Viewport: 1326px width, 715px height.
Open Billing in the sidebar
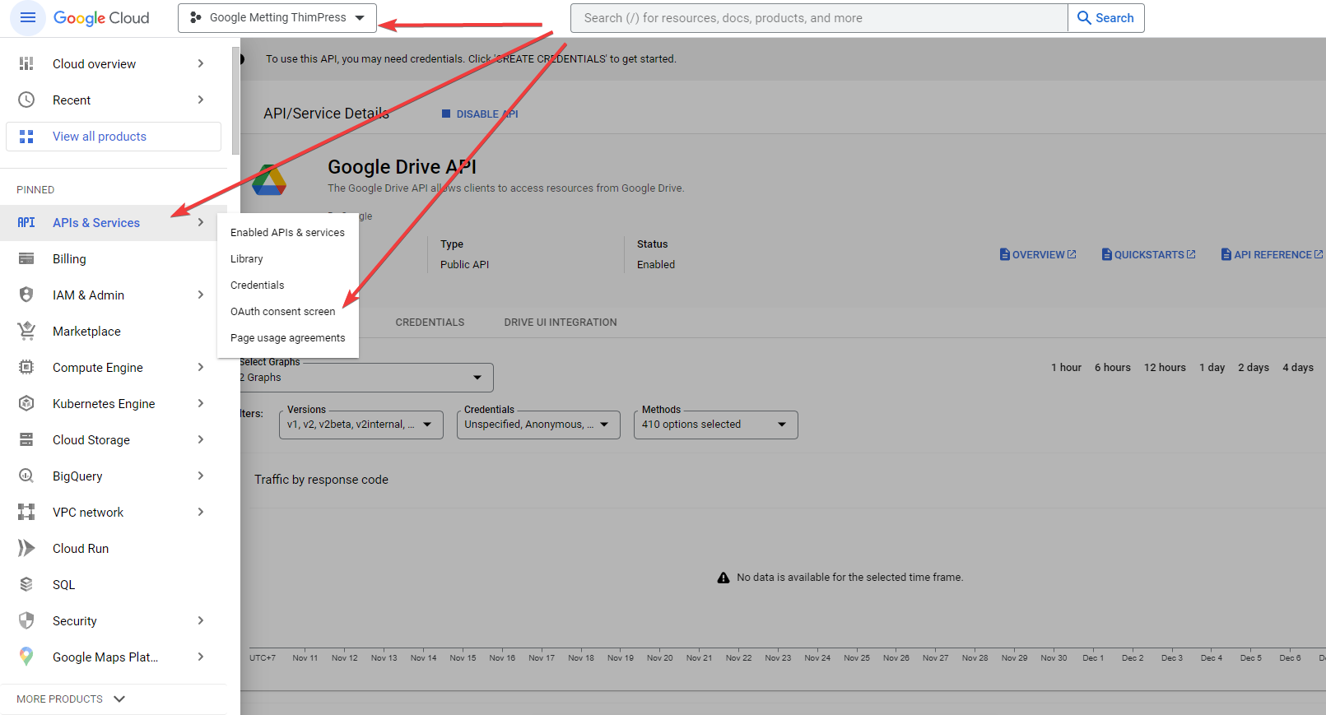(x=113, y=259)
